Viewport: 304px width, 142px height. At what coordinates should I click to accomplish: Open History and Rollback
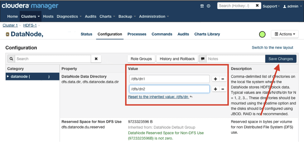(x=177, y=59)
